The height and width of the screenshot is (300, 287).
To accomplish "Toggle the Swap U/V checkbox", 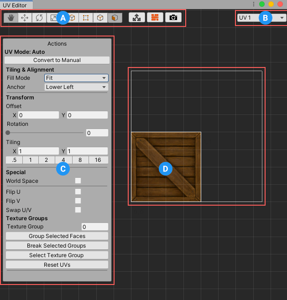I will click(78, 210).
